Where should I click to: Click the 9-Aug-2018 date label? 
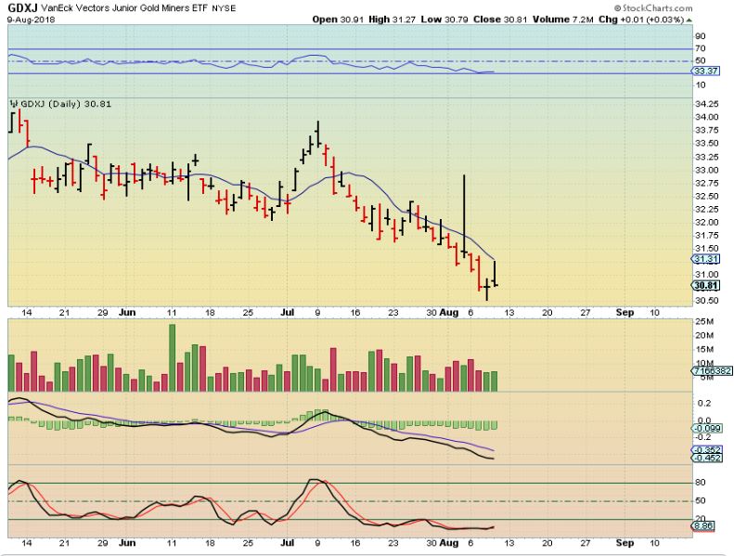coord(32,19)
